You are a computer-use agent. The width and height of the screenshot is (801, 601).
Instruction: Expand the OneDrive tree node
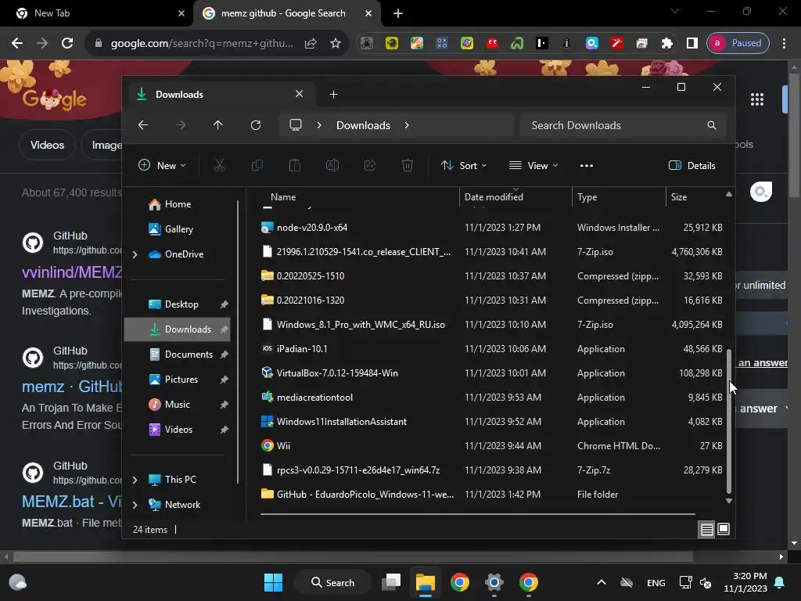pos(135,254)
